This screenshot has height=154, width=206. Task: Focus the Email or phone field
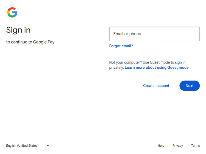(x=154, y=34)
